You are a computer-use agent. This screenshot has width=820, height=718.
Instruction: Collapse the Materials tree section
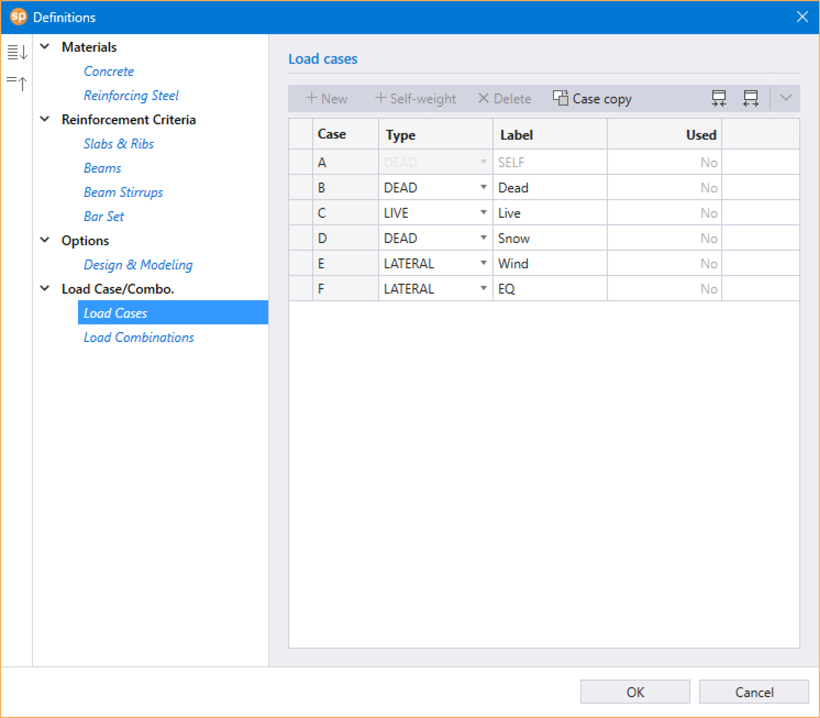pyautogui.click(x=45, y=46)
